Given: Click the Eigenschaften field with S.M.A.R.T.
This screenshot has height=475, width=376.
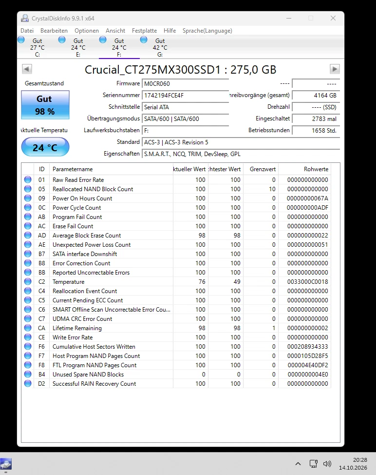Looking at the screenshot, I should (241, 154).
